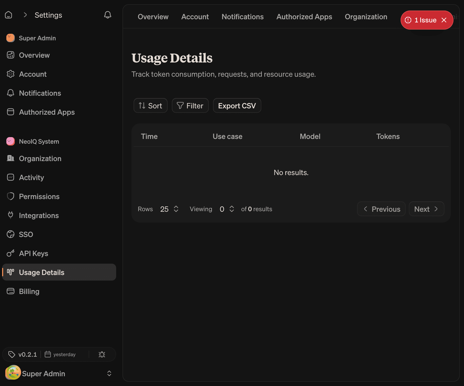The image size is (464, 386).
Task: Click the NeoIQ System pink avatar
Action: (x=11, y=141)
